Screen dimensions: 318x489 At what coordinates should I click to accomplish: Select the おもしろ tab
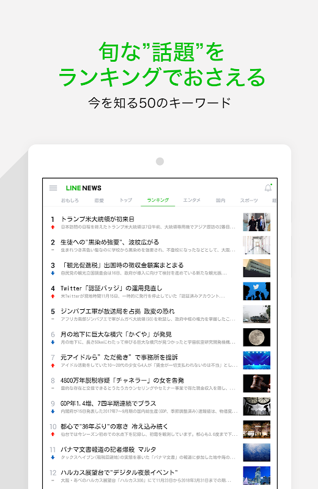click(x=70, y=200)
